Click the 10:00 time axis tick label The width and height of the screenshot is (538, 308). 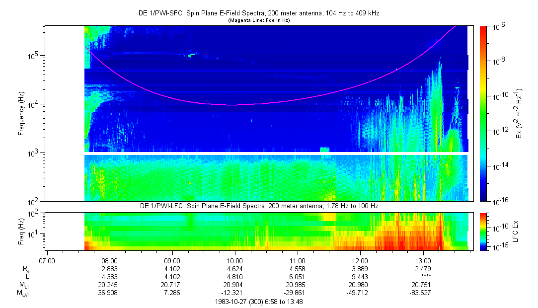click(234, 260)
